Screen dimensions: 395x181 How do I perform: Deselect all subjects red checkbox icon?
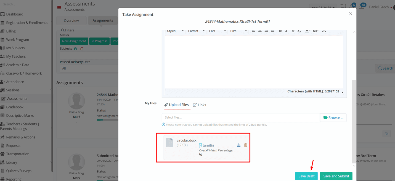click(82, 49)
